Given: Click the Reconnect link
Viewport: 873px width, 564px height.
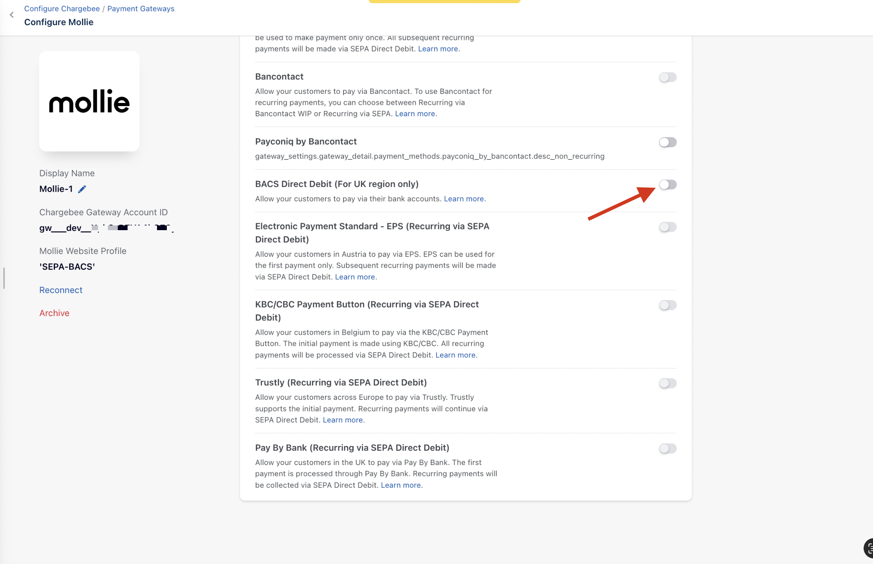Looking at the screenshot, I should click(x=61, y=290).
